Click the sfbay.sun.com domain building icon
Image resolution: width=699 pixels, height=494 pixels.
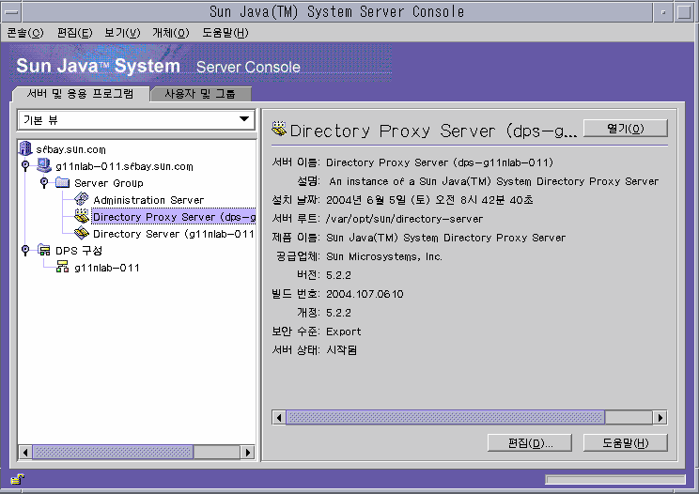(25, 148)
